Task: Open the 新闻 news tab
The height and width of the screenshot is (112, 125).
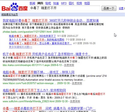Action: pos(32,3)
